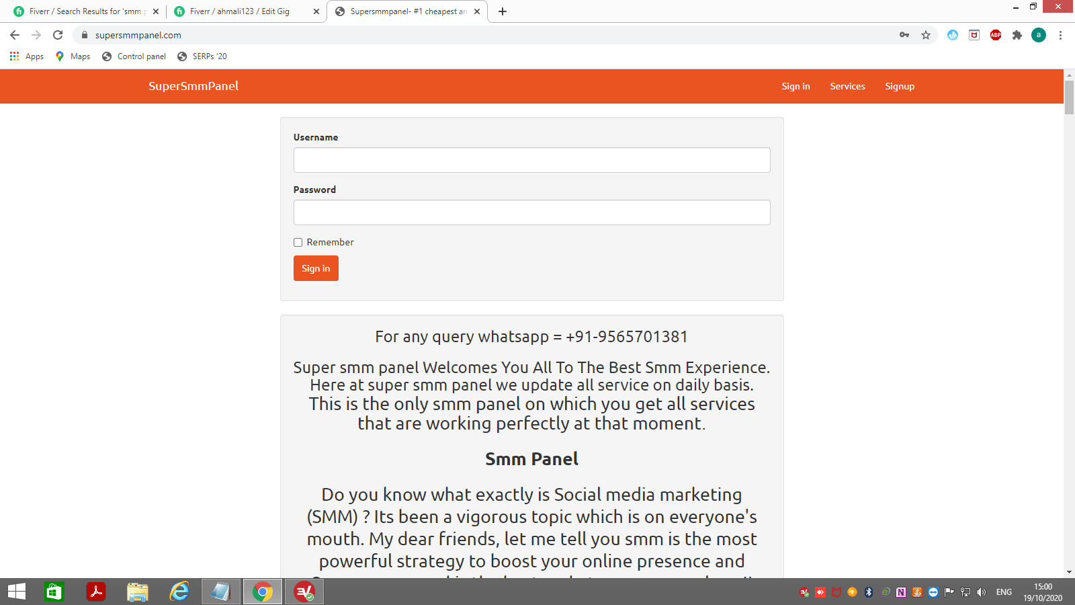
Task: Open the Apps bookmarks shortcut
Action: [27, 56]
